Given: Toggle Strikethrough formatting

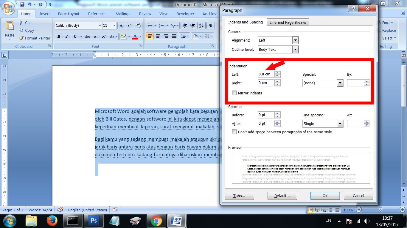Looking at the screenshot, I should [x=87, y=37].
